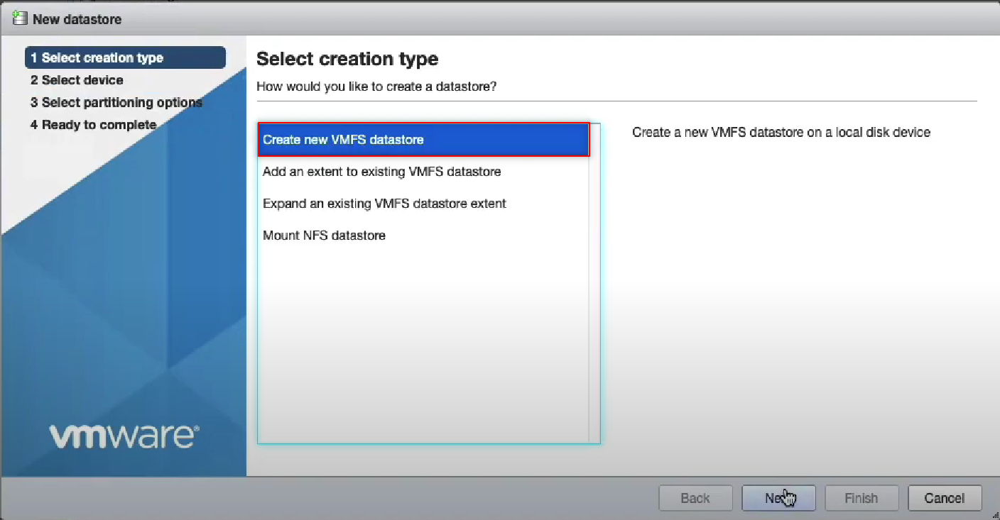
Task: Choose Add an extent to existing VMFS datastore
Action: (423, 172)
